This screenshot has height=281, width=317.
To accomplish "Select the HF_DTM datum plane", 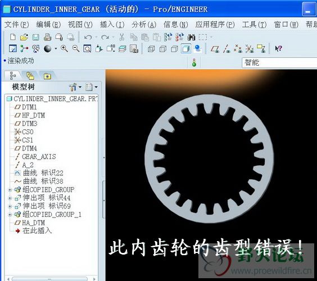I will (x=33, y=115).
